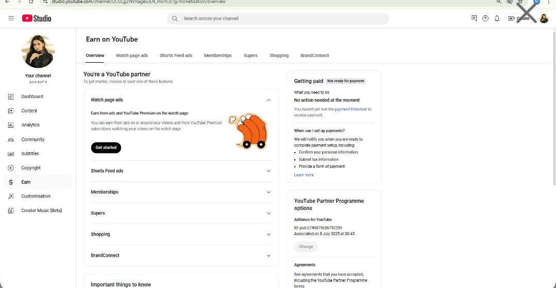
Task: Expand the Shorts Feed ads section
Action: pos(268,171)
